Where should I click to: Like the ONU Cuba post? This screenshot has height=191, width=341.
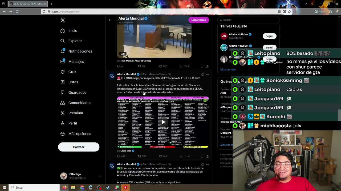(x=160, y=156)
